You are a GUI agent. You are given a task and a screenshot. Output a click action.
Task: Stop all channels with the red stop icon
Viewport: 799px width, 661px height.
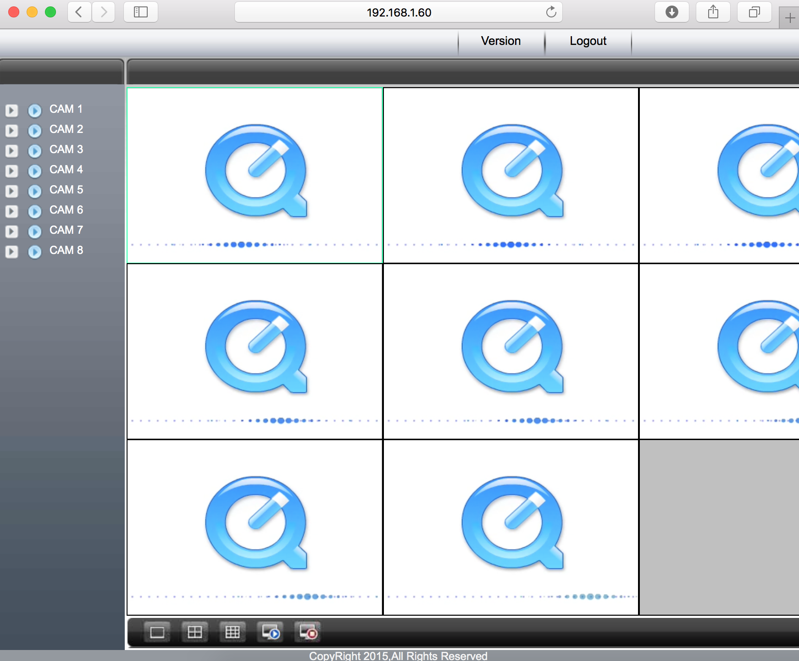click(x=308, y=633)
